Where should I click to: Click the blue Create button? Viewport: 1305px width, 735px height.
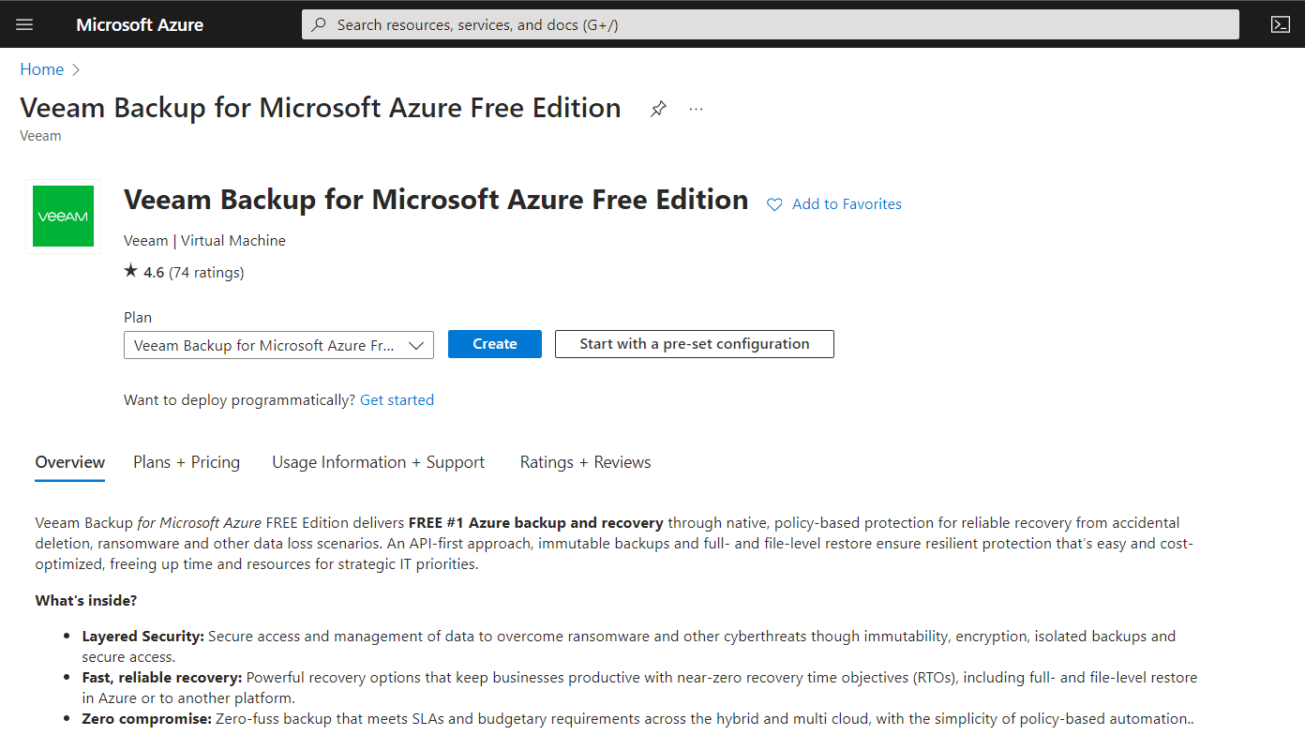pos(495,344)
